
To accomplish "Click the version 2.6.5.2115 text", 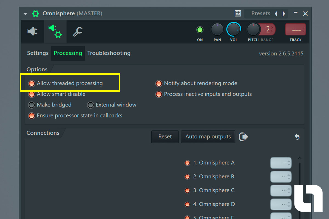I will [281, 54].
